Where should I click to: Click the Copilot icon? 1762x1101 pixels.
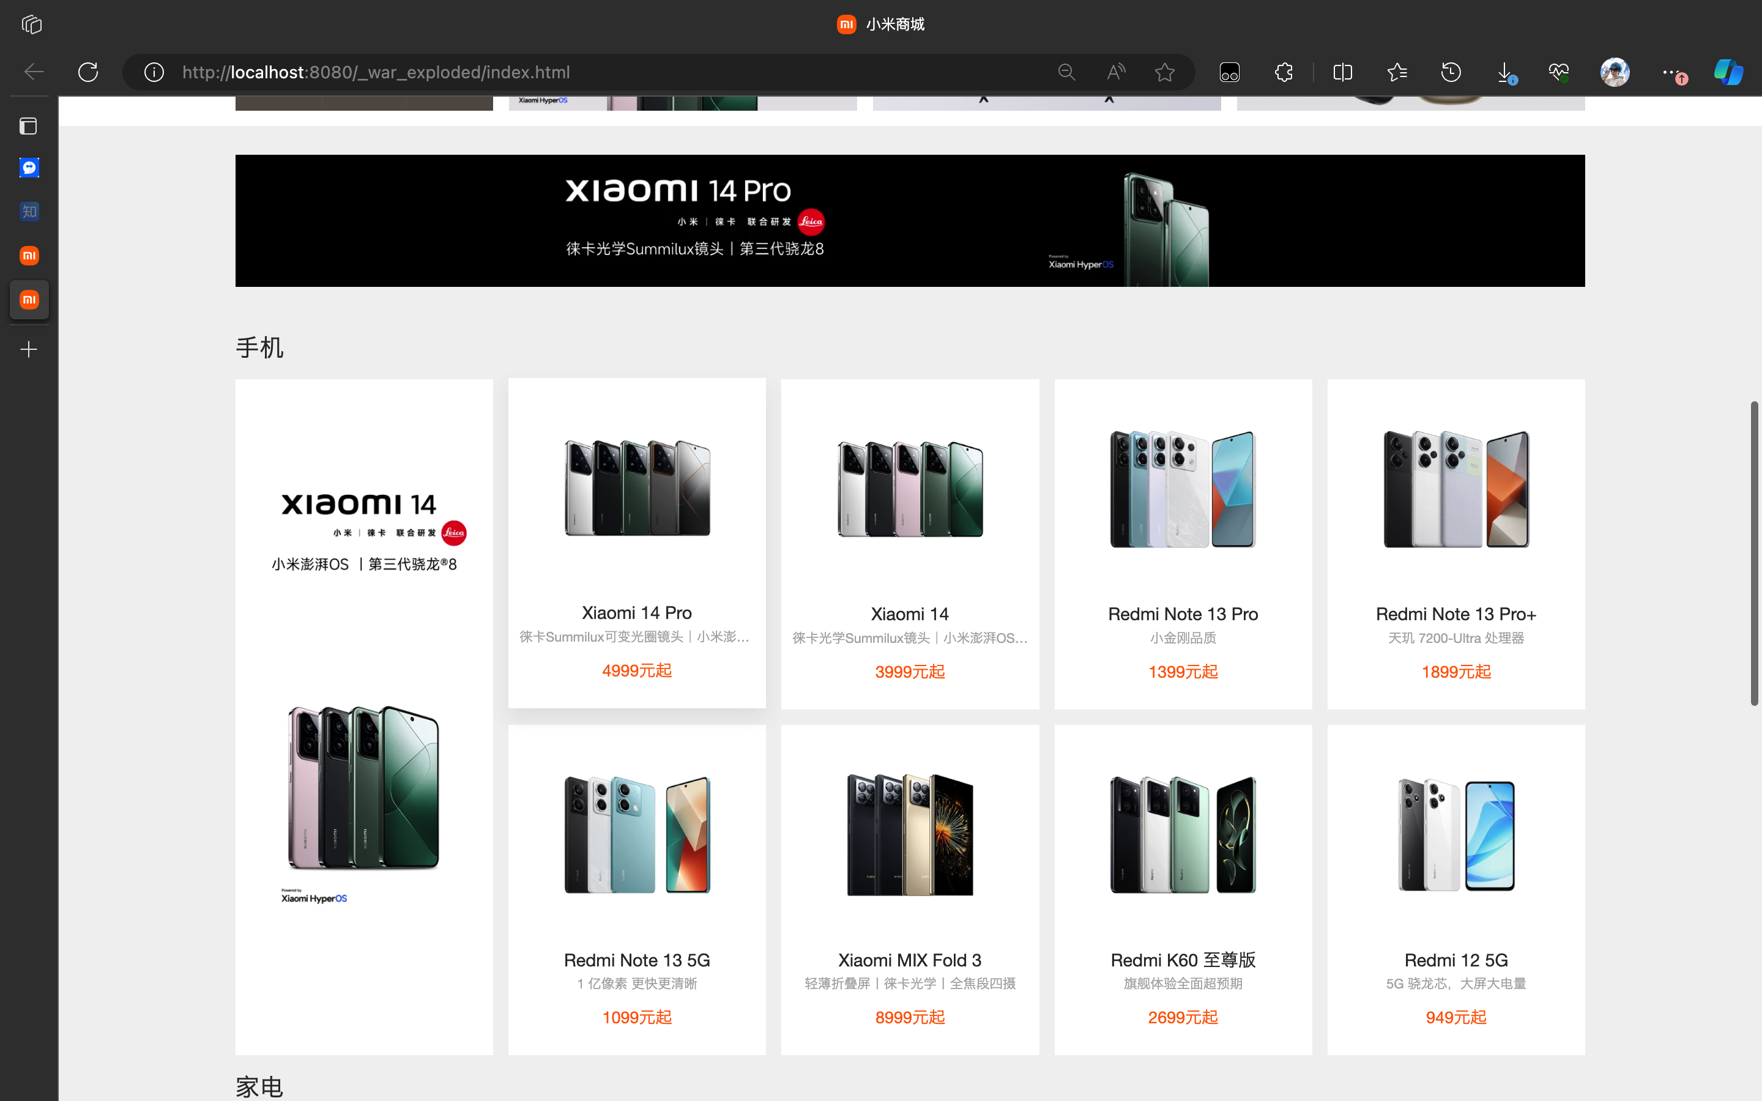[x=1728, y=72]
